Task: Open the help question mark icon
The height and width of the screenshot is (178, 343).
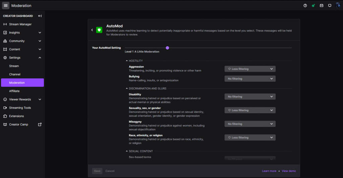Action: pyautogui.click(x=305, y=5)
